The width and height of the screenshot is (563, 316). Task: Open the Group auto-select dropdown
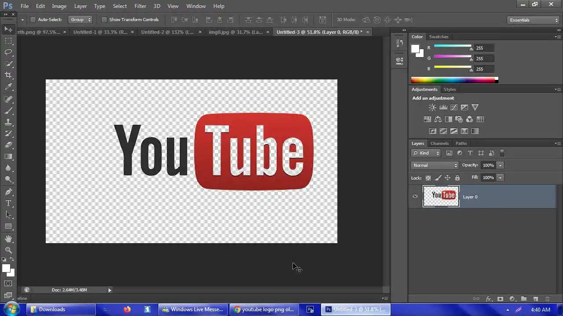tap(81, 20)
